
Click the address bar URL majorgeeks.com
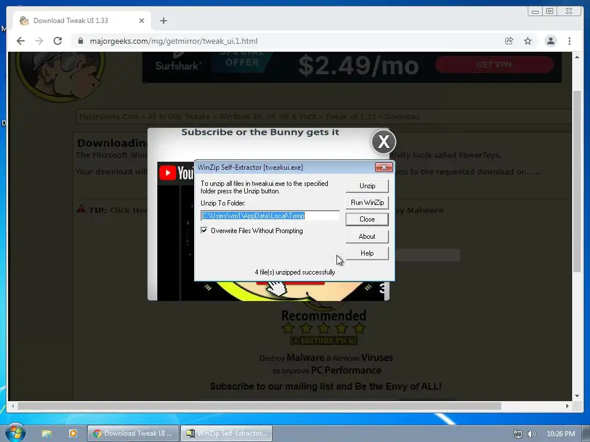(173, 41)
